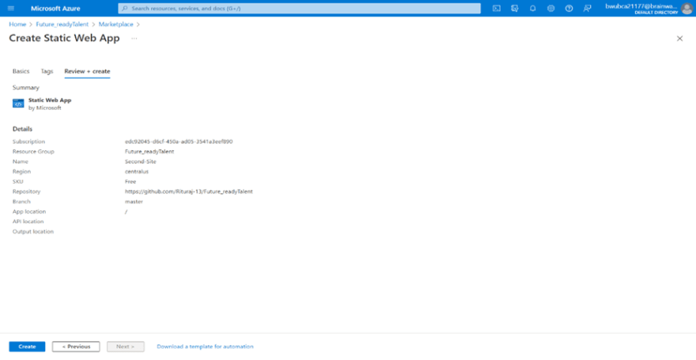Click the Resource Group label

tap(33, 152)
